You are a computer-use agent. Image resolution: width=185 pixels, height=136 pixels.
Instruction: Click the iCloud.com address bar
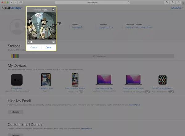[x=92, y=2]
